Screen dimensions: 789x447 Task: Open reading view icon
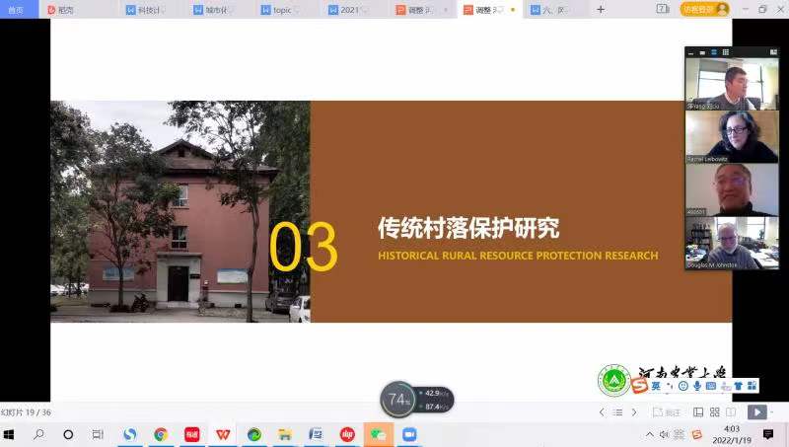[730, 411]
